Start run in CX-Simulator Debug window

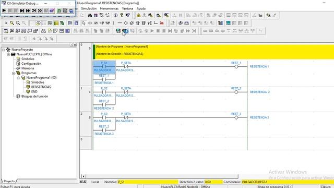pos(4,10)
